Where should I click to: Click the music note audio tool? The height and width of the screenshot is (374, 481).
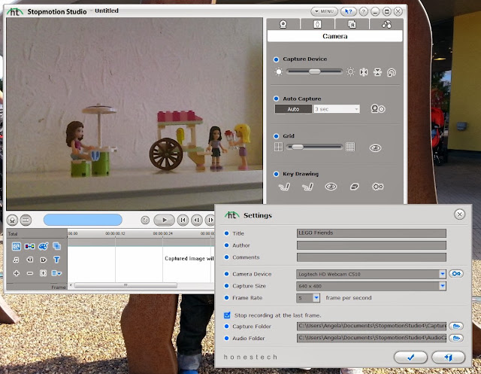coord(16,260)
